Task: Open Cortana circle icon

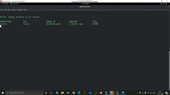Action: click(46, 93)
